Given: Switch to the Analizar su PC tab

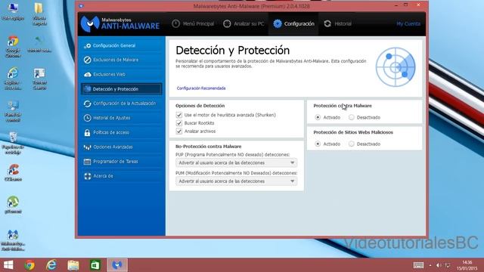Looking at the screenshot, I should pos(244,23).
